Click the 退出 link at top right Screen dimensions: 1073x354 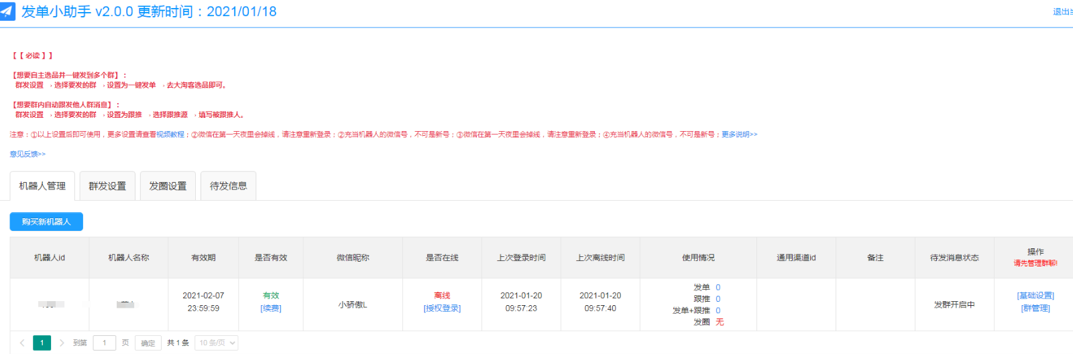pyautogui.click(x=1062, y=11)
